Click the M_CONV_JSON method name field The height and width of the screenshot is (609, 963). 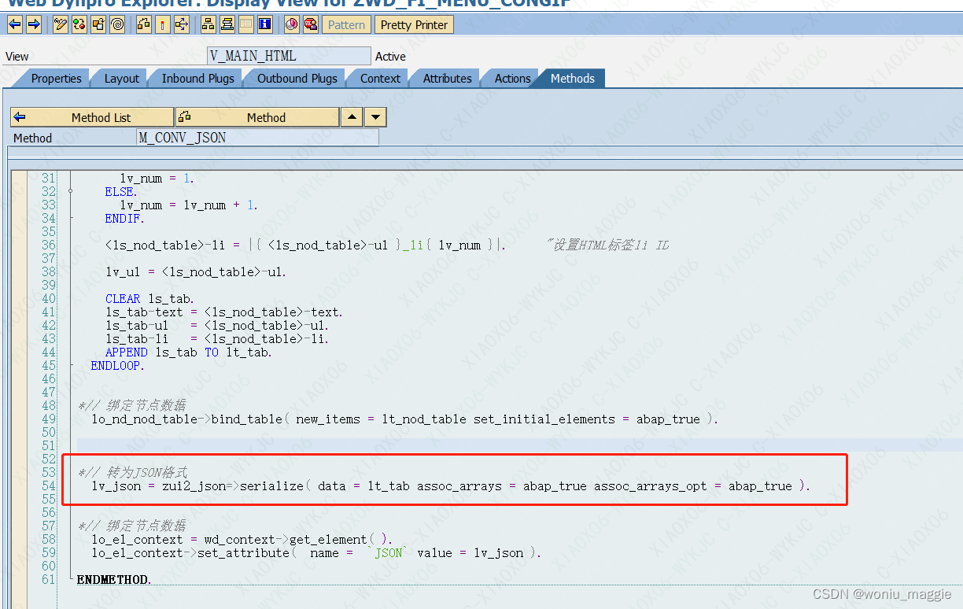[x=258, y=138]
